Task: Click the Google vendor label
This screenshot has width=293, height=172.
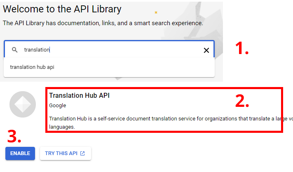Action: click(57, 106)
